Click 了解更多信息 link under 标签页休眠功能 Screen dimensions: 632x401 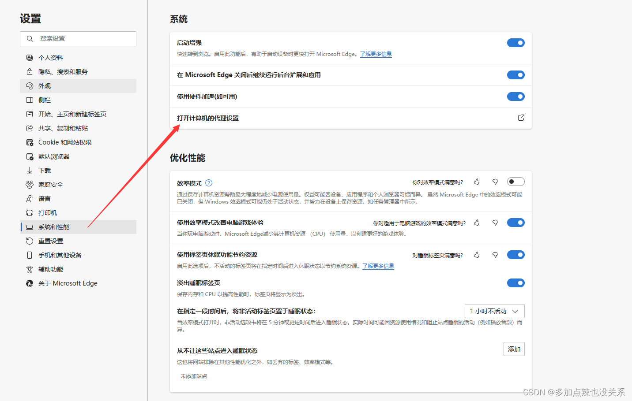tap(378, 266)
